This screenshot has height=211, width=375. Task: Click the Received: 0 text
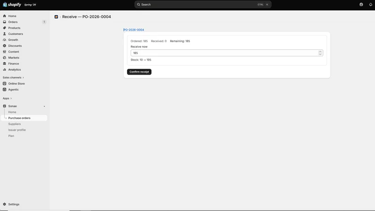[158, 41]
